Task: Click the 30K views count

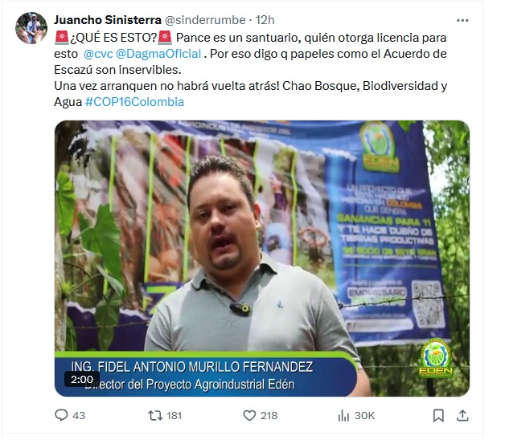Action: point(364,416)
